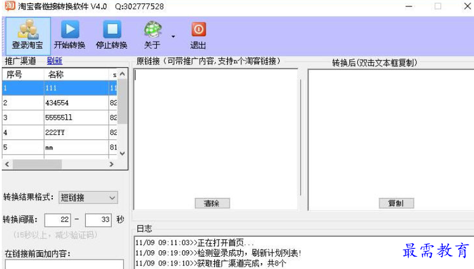474x269 pixels.
Task: Click the 退出 exit icon
Action: pos(199,35)
